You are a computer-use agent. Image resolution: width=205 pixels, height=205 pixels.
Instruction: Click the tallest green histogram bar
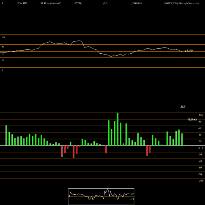[118, 129]
